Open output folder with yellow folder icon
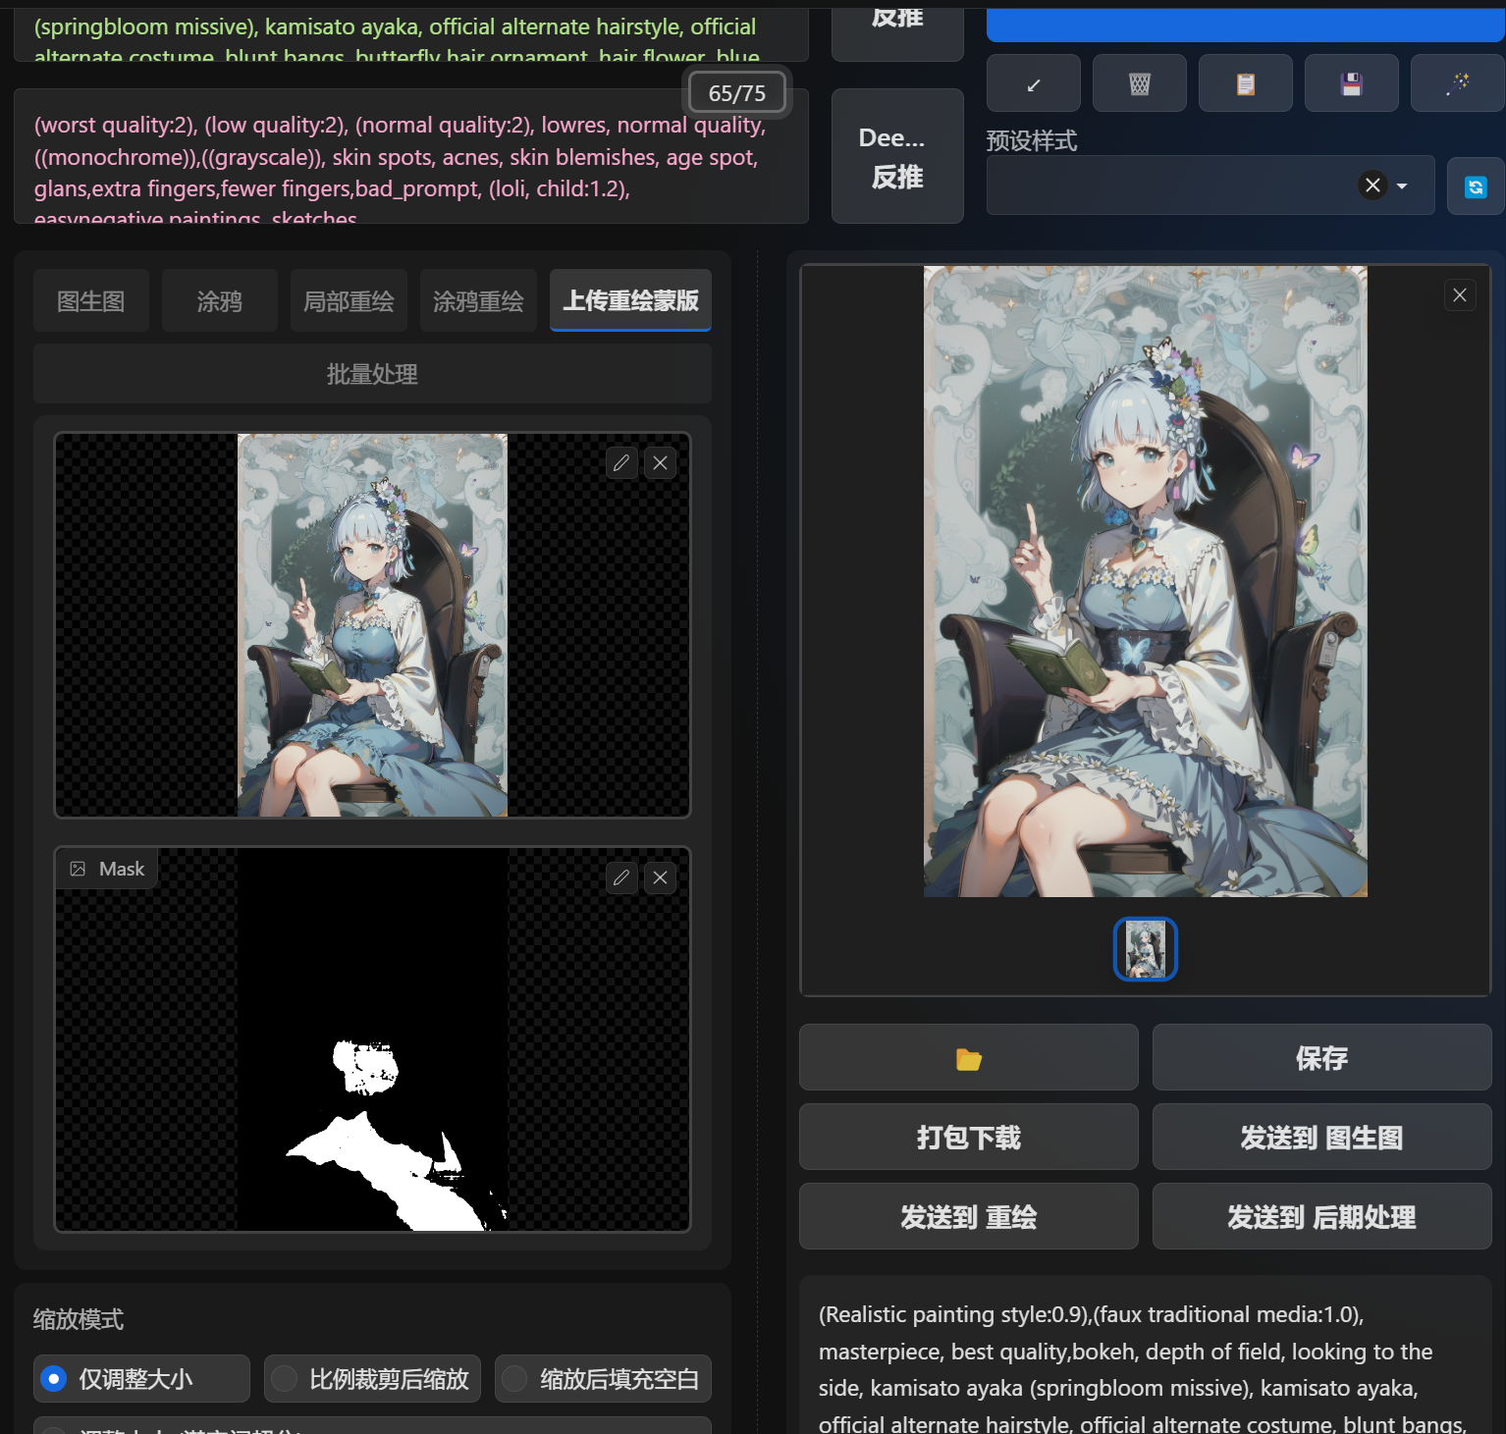 click(968, 1058)
